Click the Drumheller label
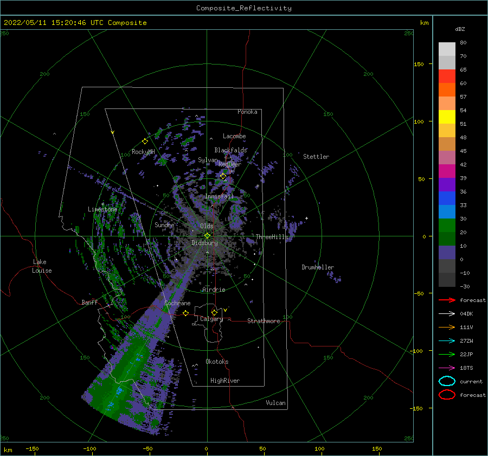Image resolution: width=488 pixels, height=456 pixels. click(318, 267)
